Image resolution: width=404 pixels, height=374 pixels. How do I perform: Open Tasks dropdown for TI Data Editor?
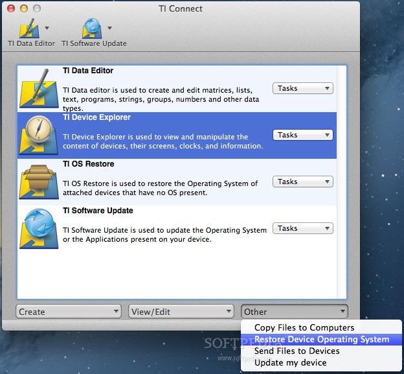303,88
